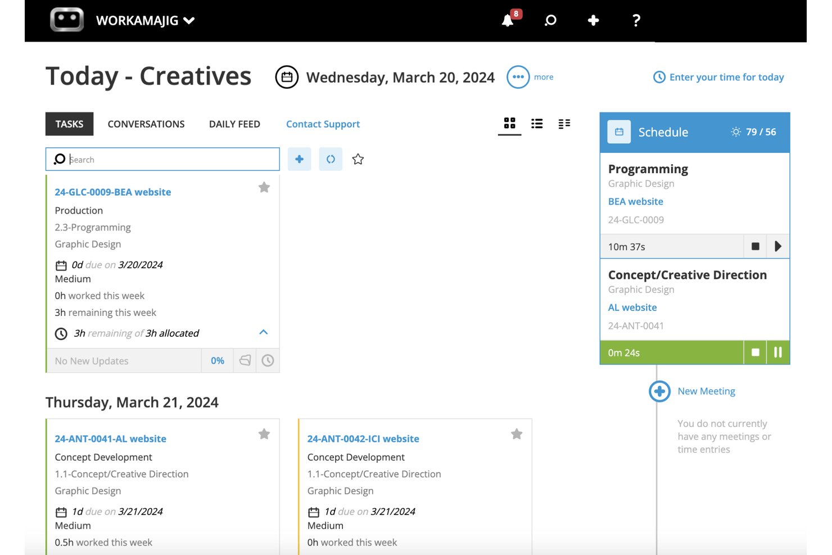Open the 24-GLC-0009-BEA website link
This screenshot has width=832, height=555.
point(113,192)
